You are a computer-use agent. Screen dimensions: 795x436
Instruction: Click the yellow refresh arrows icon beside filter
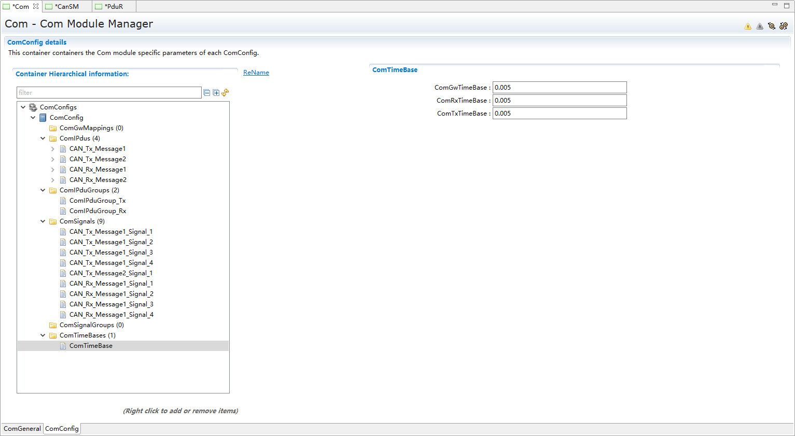pos(225,93)
